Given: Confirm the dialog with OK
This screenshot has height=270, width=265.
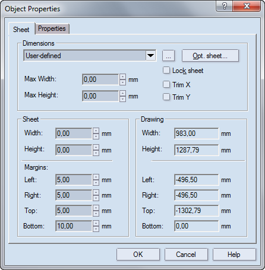Looking at the screenshot, I should 138,255.
